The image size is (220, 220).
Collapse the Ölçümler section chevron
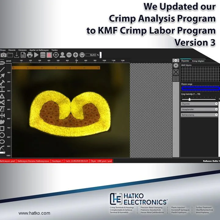tap(216, 104)
